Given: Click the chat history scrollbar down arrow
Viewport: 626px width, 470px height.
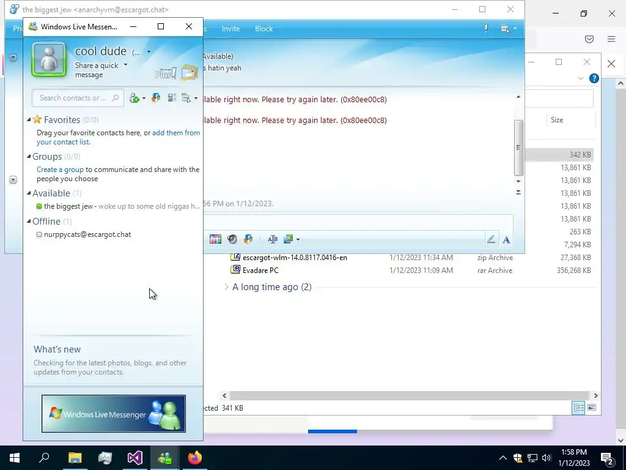Looking at the screenshot, I should 518,181.
